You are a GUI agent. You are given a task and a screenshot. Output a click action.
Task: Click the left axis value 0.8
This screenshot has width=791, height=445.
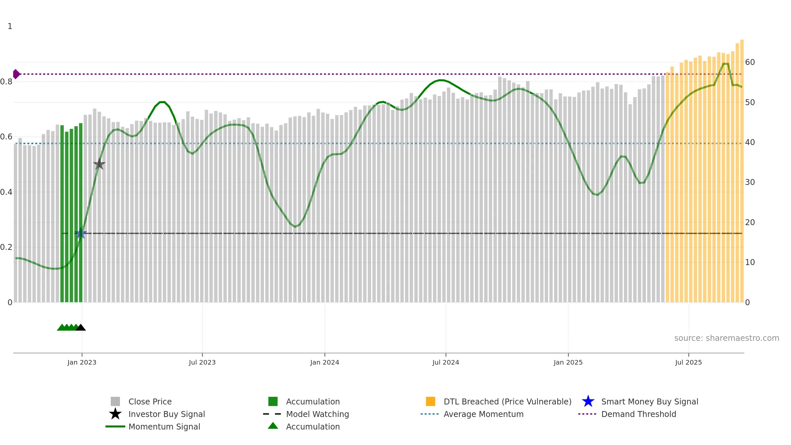click(x=6, y=82)
